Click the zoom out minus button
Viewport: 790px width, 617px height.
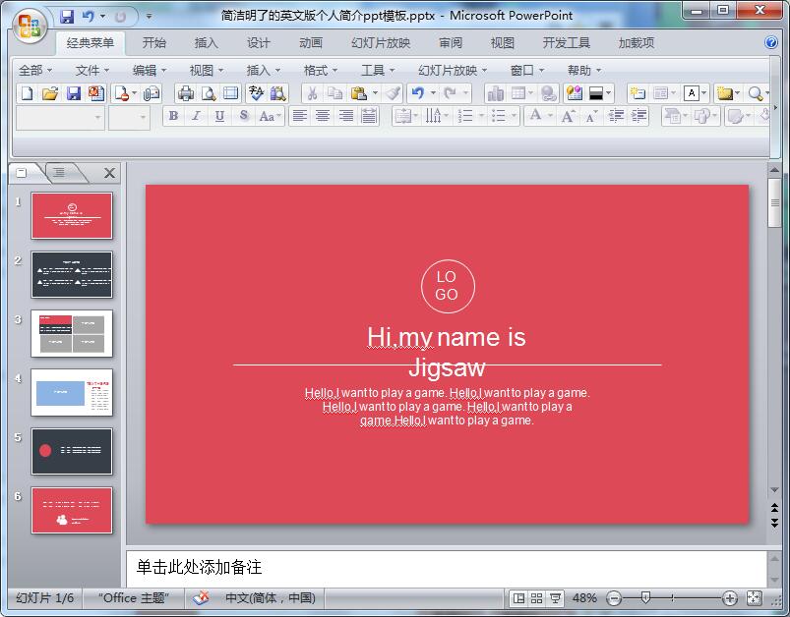(614, 598)
